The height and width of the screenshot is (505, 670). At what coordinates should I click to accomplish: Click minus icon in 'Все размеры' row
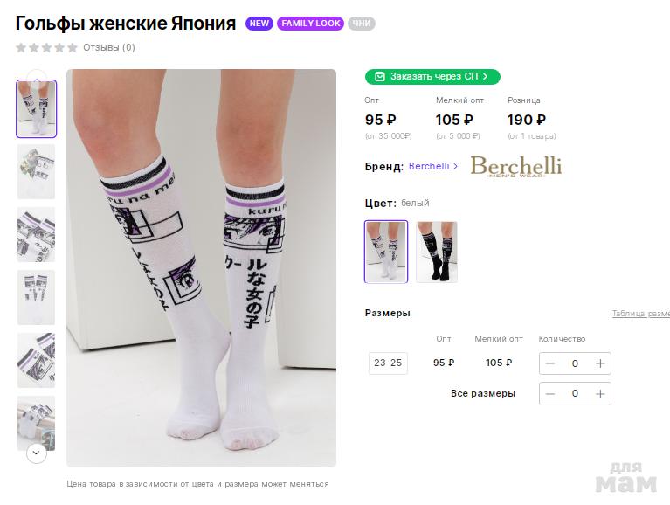[x=550, y=394]
